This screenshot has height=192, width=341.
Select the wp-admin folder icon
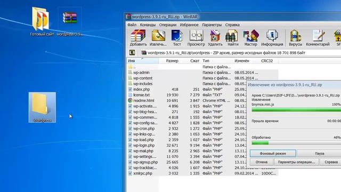(x=130, y=73)
